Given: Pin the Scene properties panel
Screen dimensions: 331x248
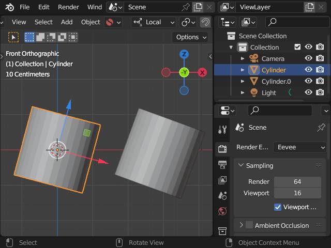Looking at the screenshot, I should [x=321, y=128].
